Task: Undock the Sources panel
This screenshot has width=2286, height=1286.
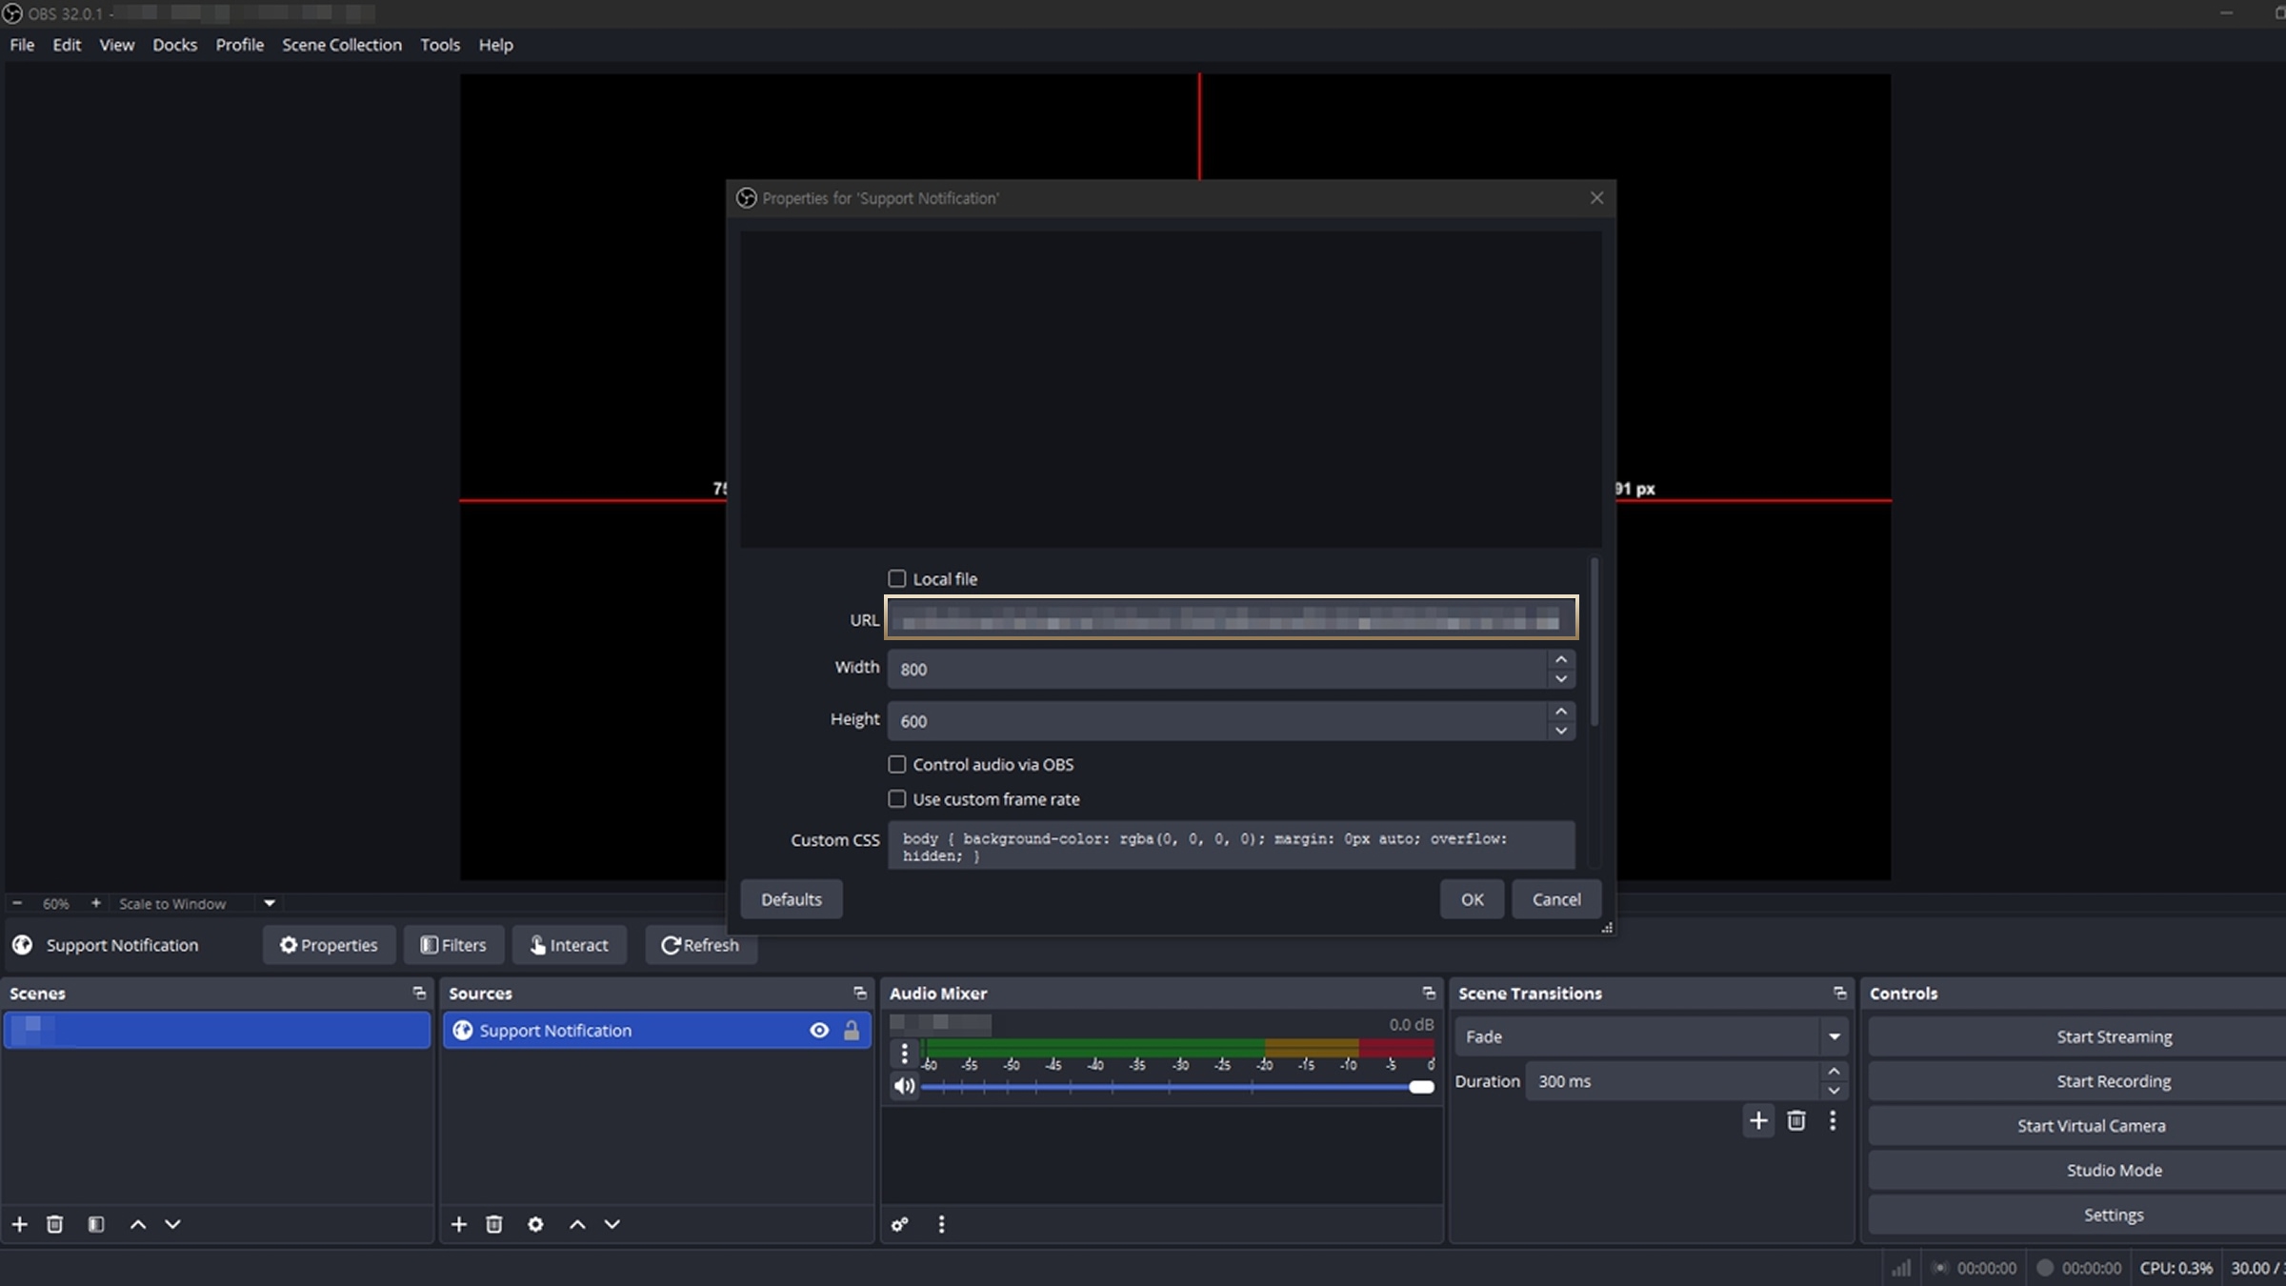Action: (859, 993)
